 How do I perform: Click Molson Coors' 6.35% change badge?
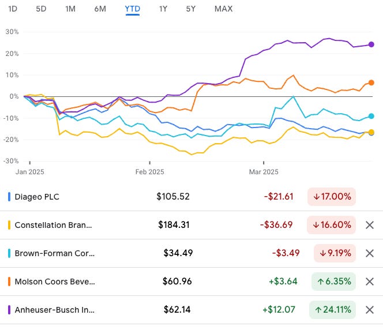pos(333,282)
